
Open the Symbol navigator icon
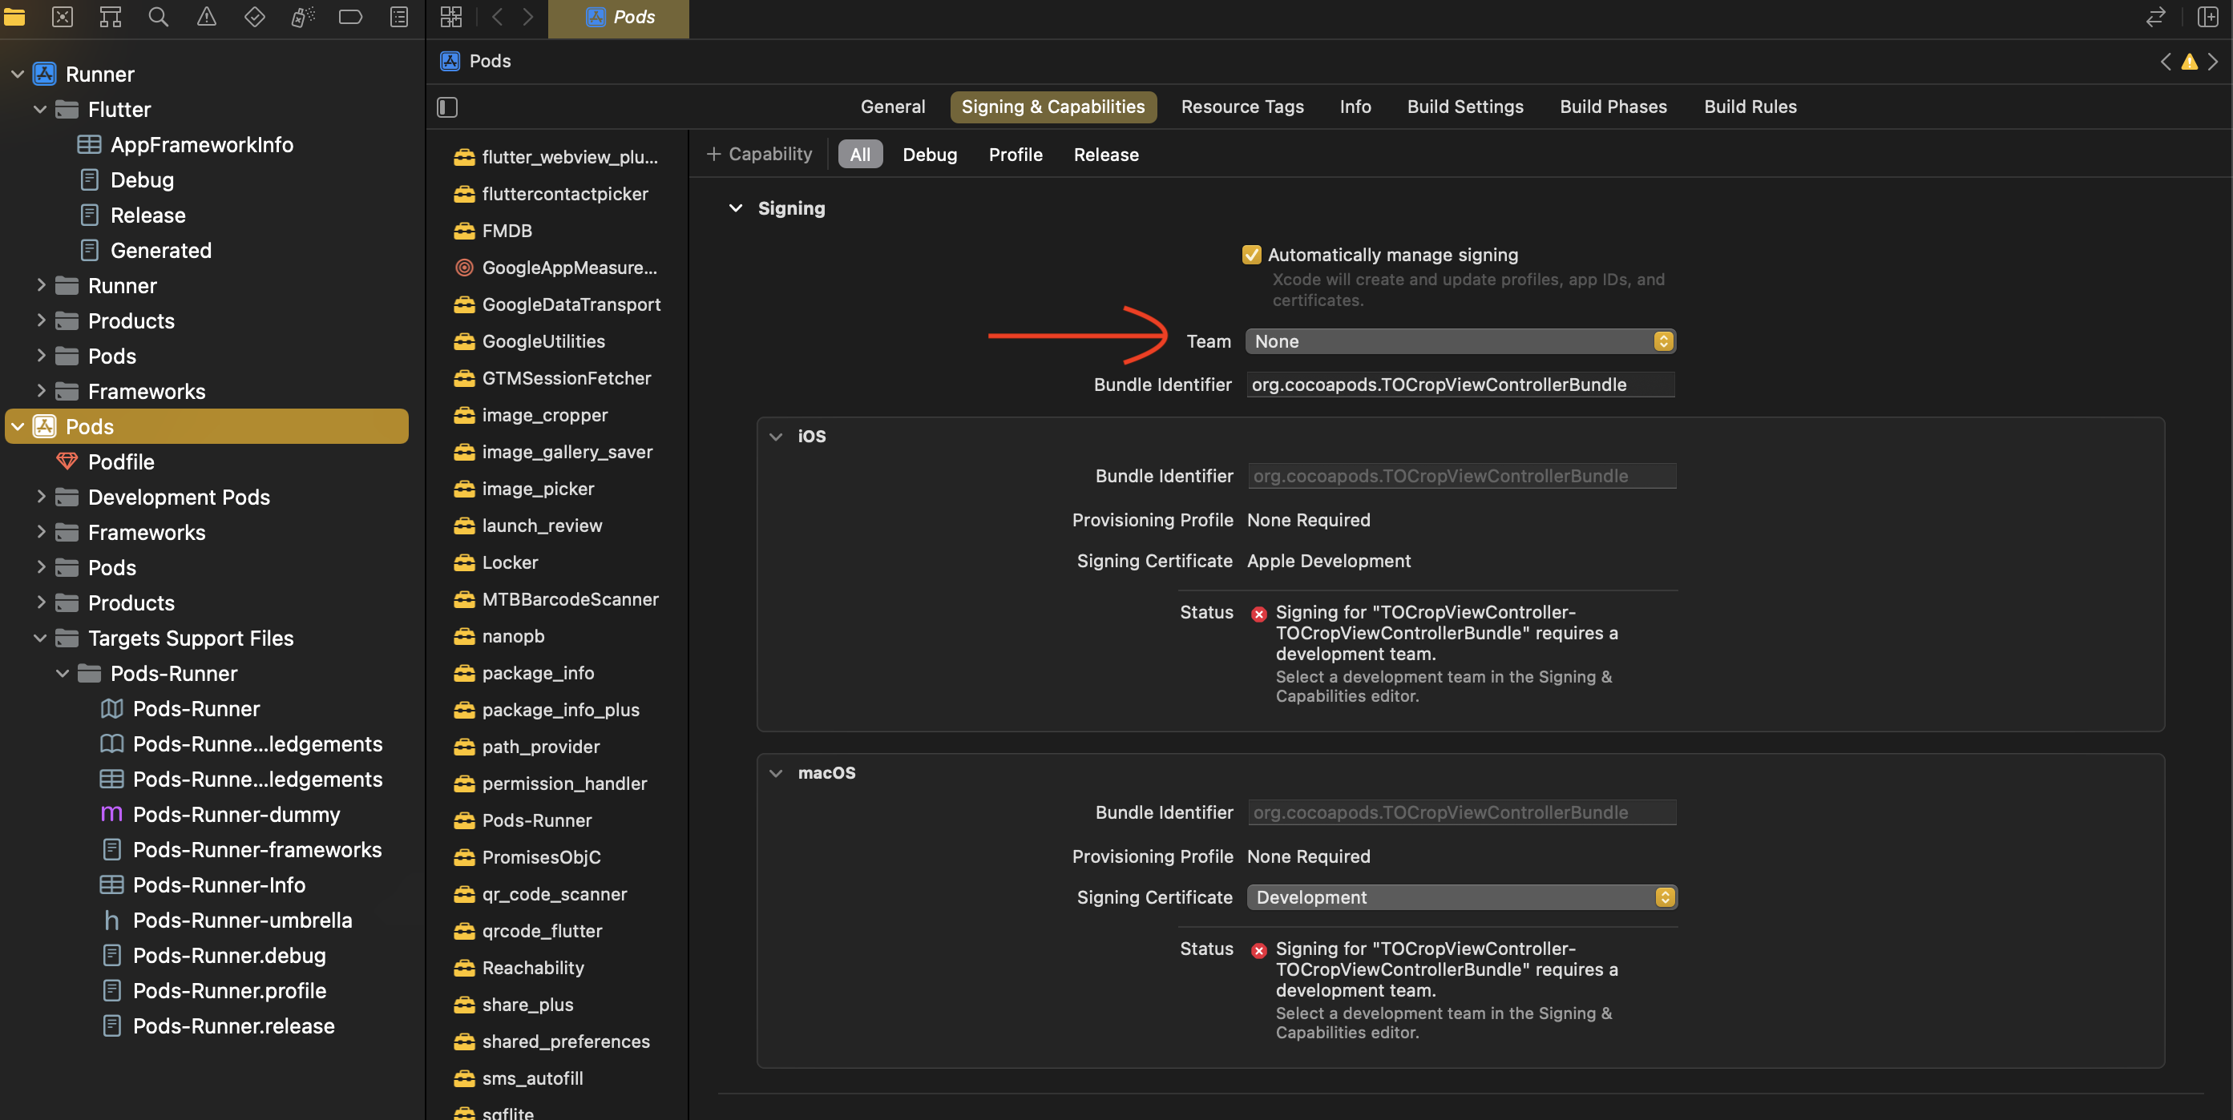(x=110, y=17)
